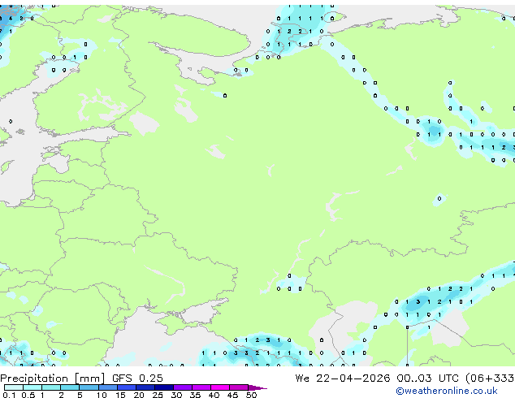The image size is (515, 398).
Task: Click the '00..03 UTC' time label
Action: (427, 379)
